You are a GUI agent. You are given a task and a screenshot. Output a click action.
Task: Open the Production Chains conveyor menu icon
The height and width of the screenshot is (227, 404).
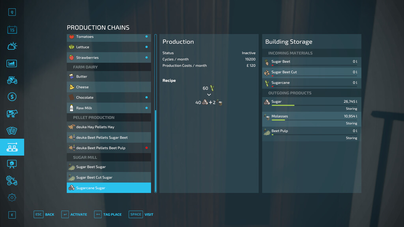(x=12, y=147)
